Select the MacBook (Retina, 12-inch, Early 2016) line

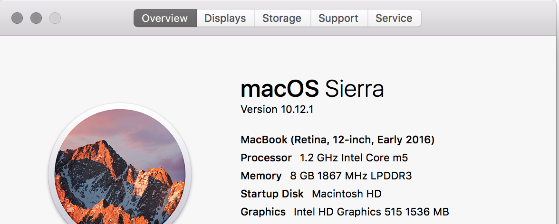(x=337, y=140)
